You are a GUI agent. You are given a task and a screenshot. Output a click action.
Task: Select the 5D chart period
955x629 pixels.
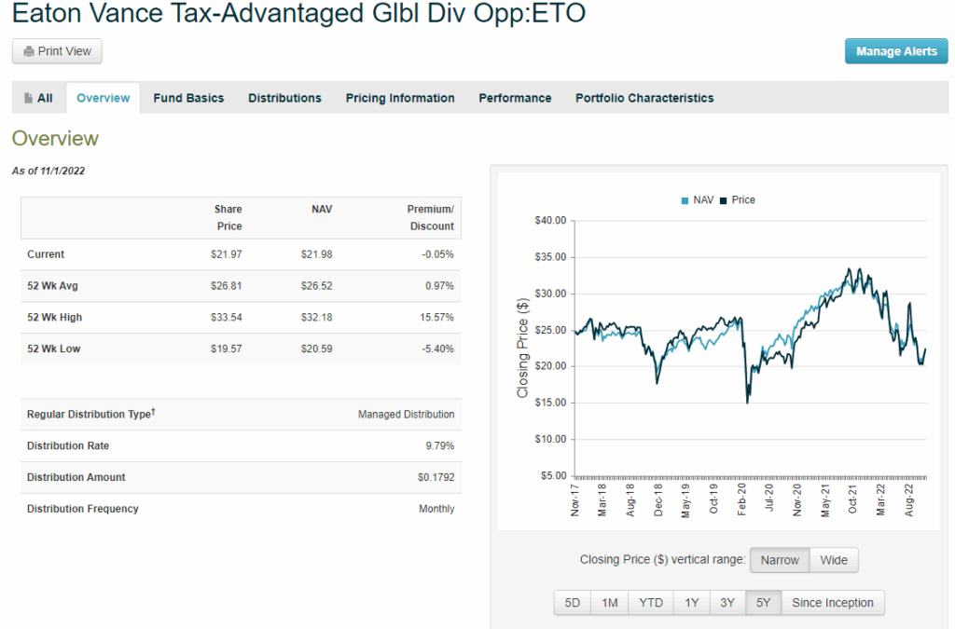[x=573, y=603]
